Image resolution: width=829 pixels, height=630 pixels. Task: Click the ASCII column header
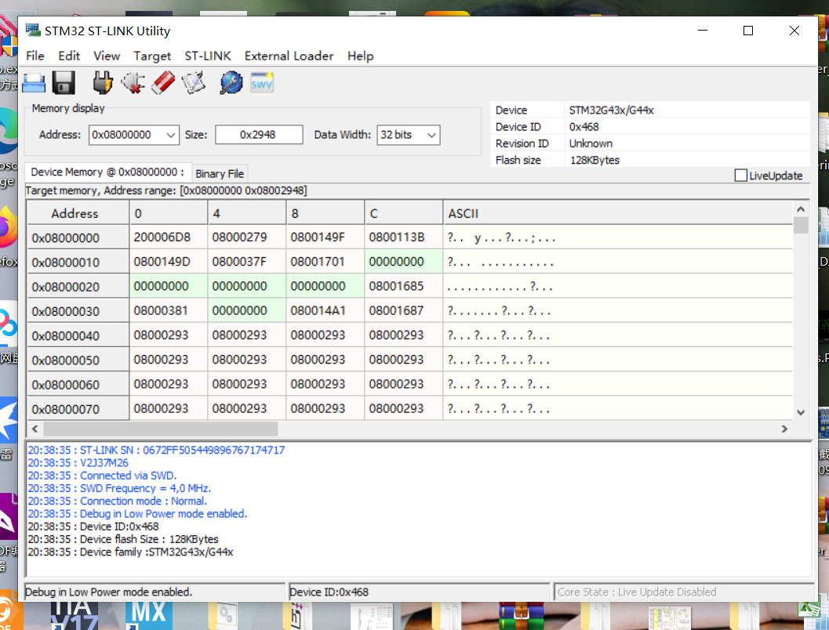coord(617,213)
